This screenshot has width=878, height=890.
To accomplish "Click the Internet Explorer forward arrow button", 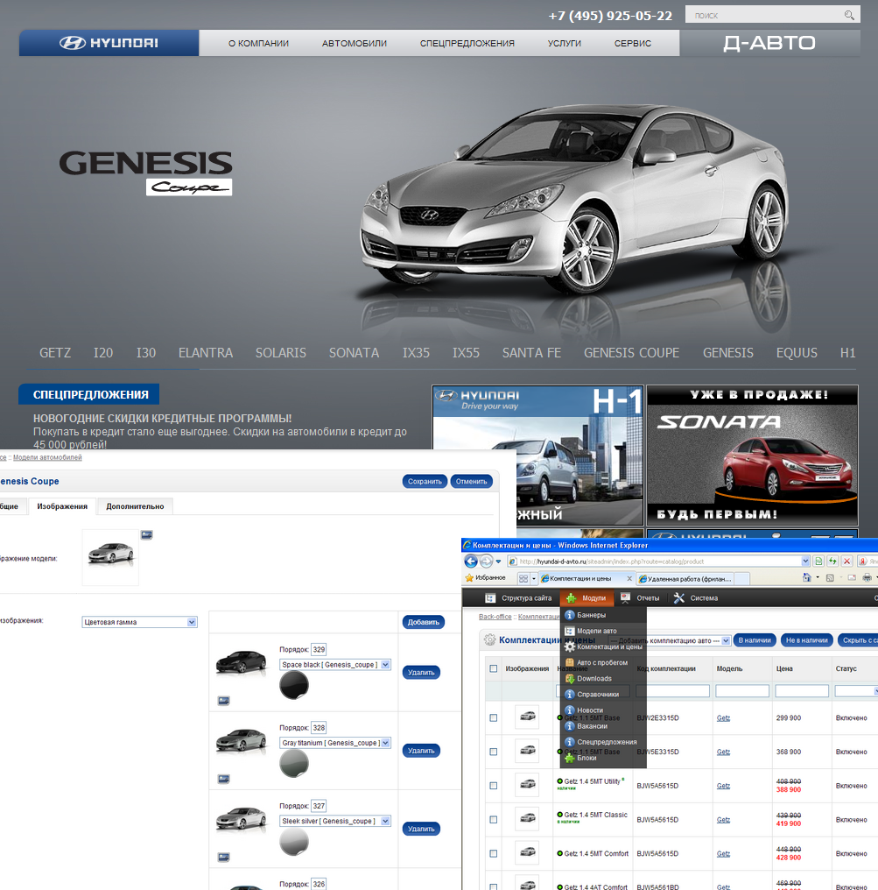I will coord(486,562).
